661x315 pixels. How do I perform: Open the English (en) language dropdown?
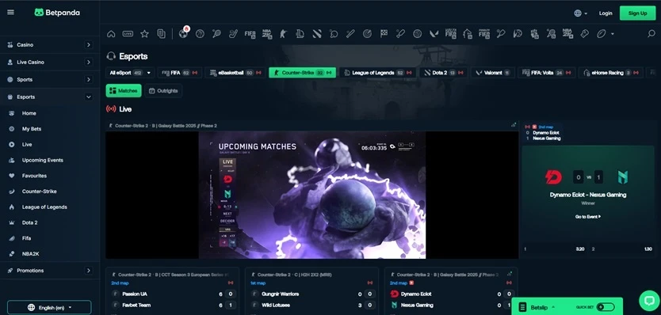click(49, 307)
